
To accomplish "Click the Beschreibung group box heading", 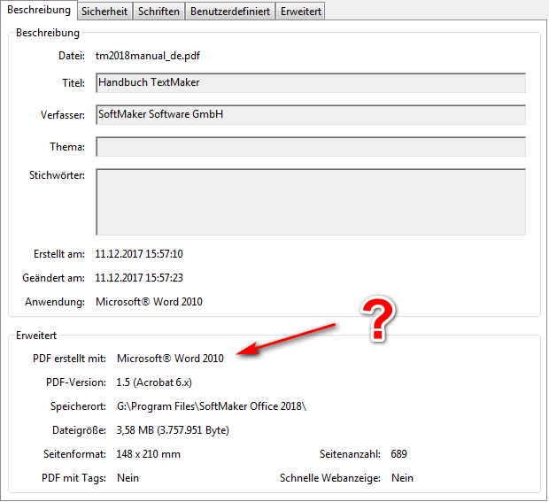I will click(x=48, y=33).
